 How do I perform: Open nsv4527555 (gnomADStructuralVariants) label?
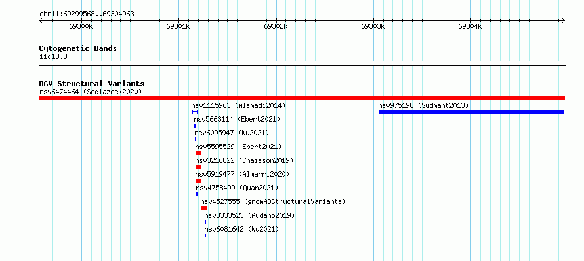point(274,201)
